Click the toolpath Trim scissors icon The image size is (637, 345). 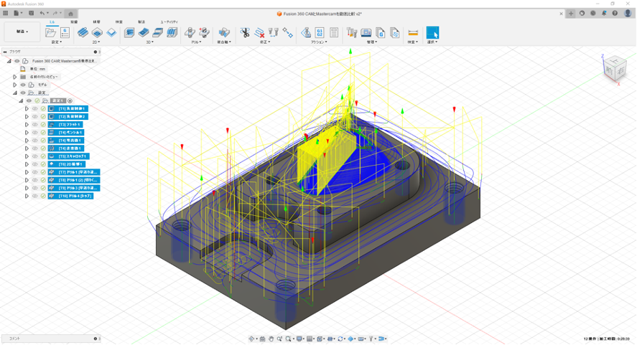(245, 32)
